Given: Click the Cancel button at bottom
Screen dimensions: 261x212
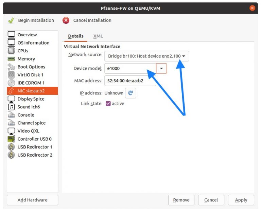Looking at the screenshot, I should [x=211, y=200].
